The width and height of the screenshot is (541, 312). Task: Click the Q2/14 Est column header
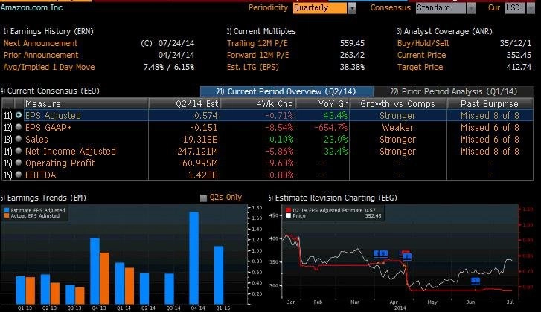[x=185, y=104]
